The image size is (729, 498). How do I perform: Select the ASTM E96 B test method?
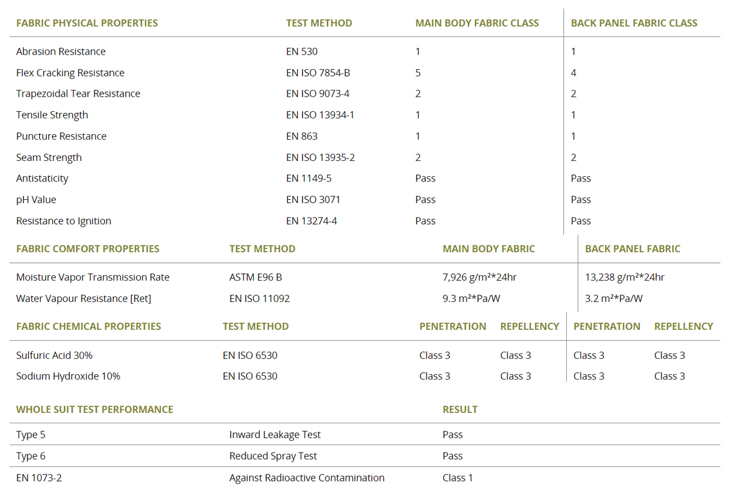[x=256, y=278]
